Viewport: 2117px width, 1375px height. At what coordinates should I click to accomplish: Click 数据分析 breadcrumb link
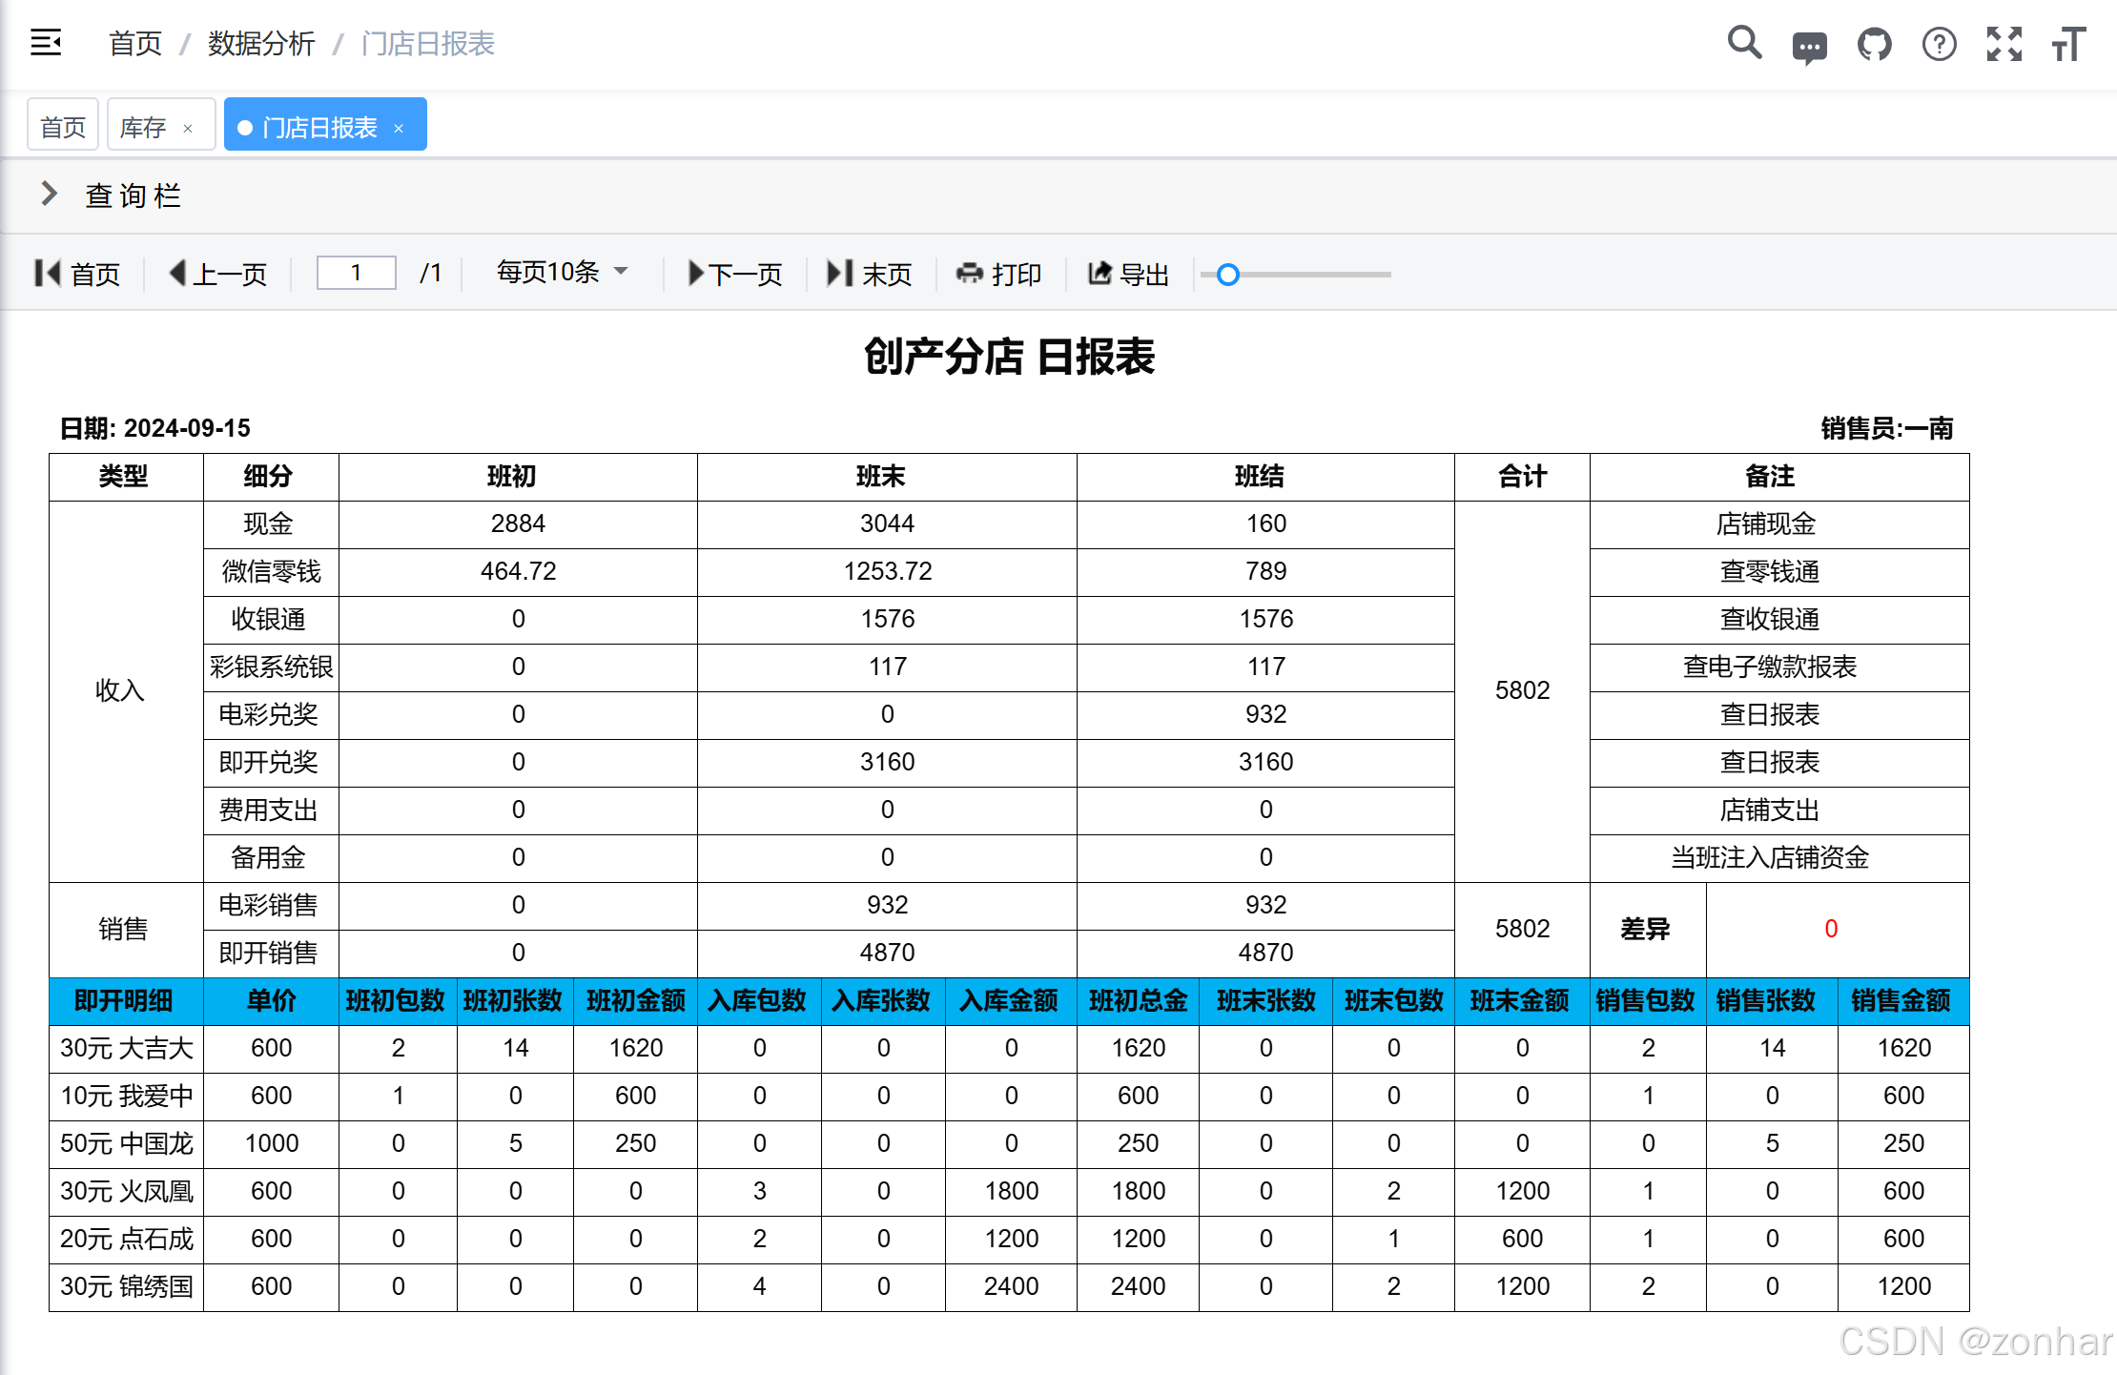click(261, 44)
